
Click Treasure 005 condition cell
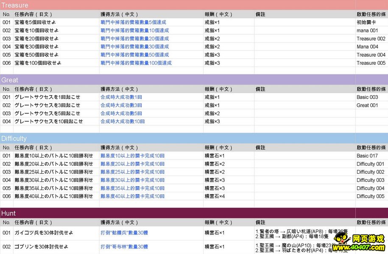pos(371,63)
